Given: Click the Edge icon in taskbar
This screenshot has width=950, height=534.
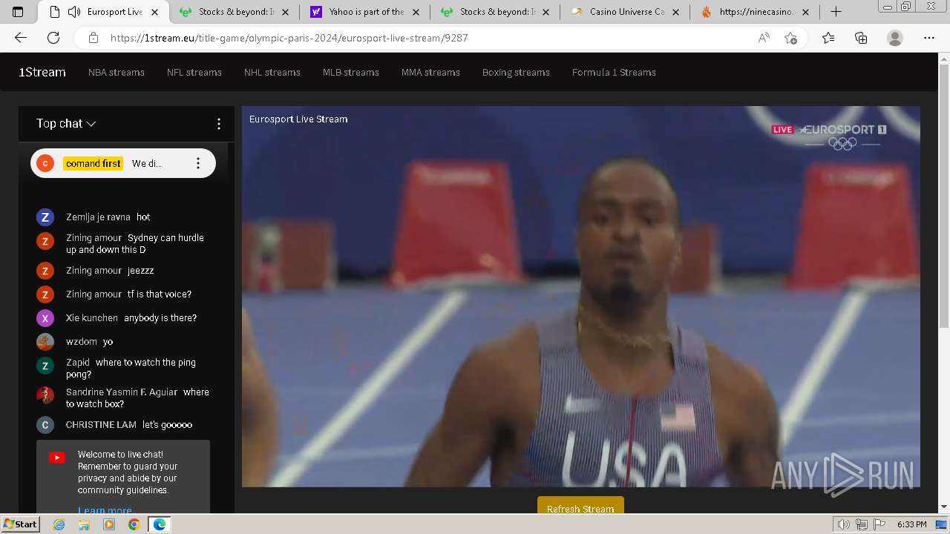Looking at the screenshot, I should click(x=159, y=524).
